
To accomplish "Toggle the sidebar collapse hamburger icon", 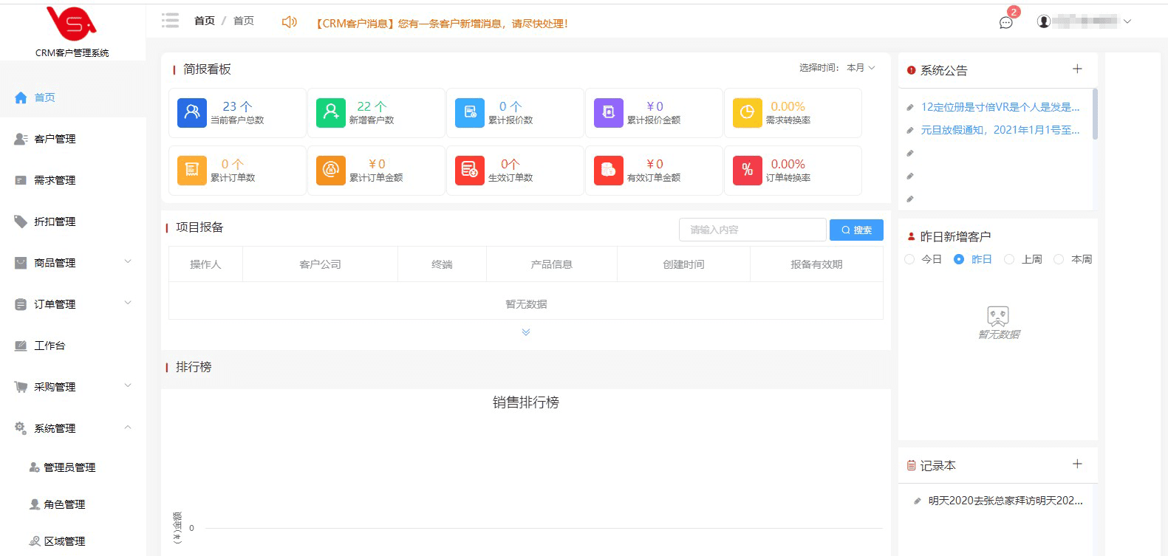I will [171, 21].
